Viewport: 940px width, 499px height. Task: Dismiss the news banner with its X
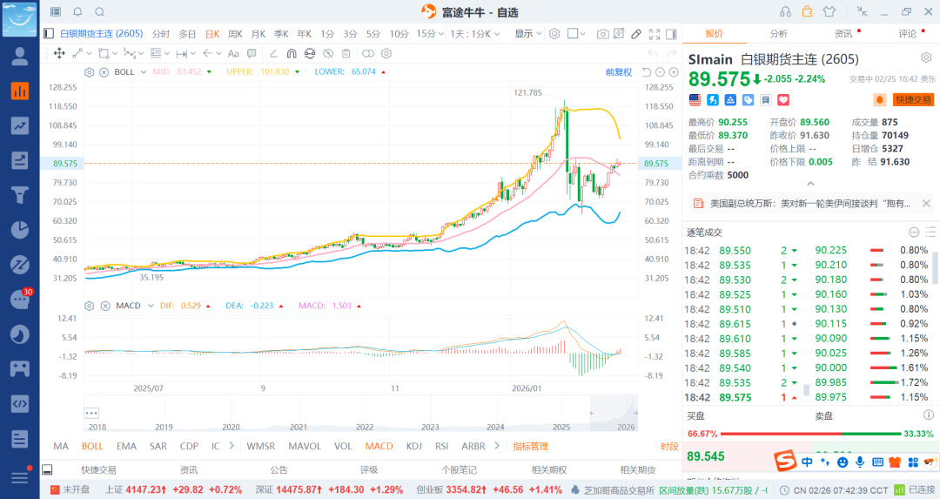click(926, 203)
